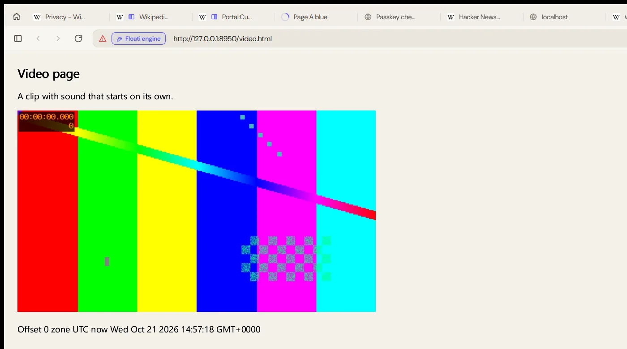Viewport: 627px width, 349px height.
Task: Reload the page with refresh icon
Action: [78, 38]
